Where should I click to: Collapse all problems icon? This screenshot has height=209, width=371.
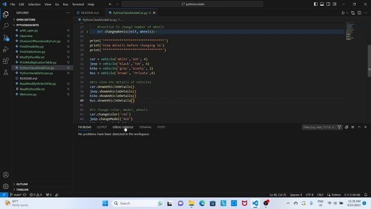coord(347,127)
